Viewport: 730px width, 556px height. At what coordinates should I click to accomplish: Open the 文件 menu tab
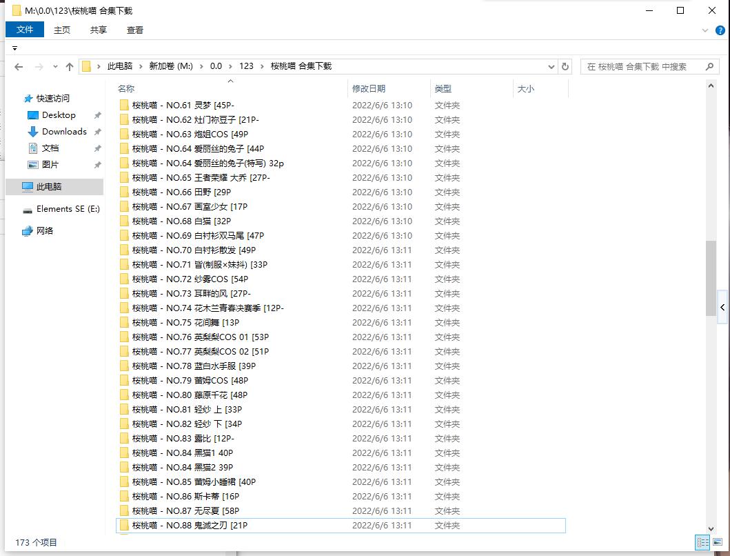point(25,30)
